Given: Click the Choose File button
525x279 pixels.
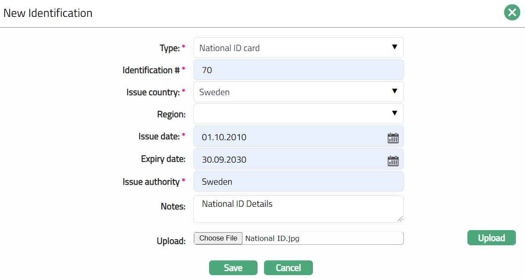Looking at the screenshot, I should tap(218, 238).
